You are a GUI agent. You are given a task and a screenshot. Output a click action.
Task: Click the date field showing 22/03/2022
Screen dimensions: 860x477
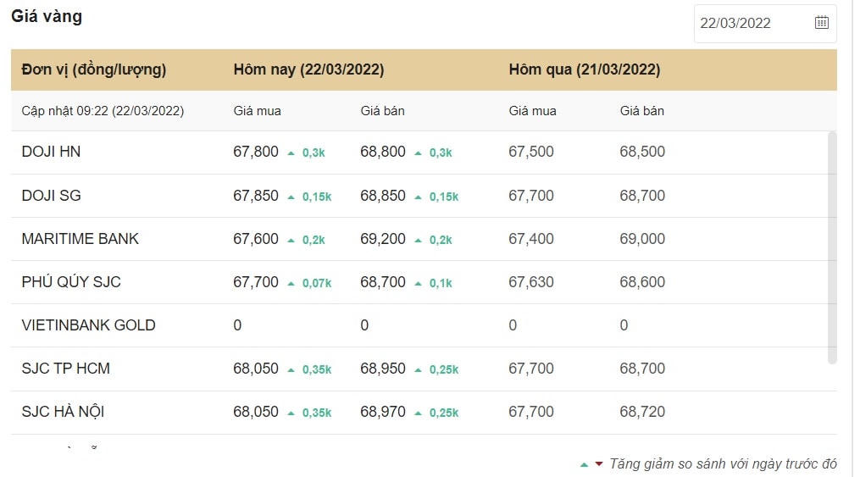click(x=765, y=23)
